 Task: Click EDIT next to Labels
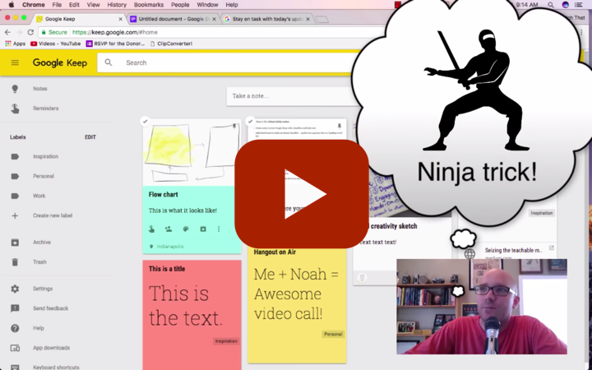click(90, 137)
